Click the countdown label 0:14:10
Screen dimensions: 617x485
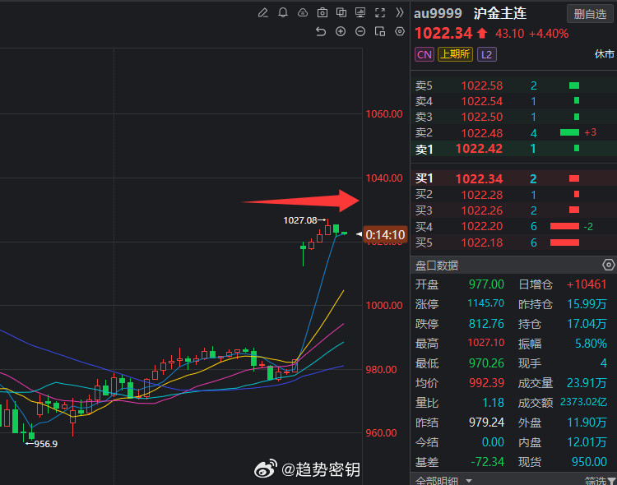(385, 235)
